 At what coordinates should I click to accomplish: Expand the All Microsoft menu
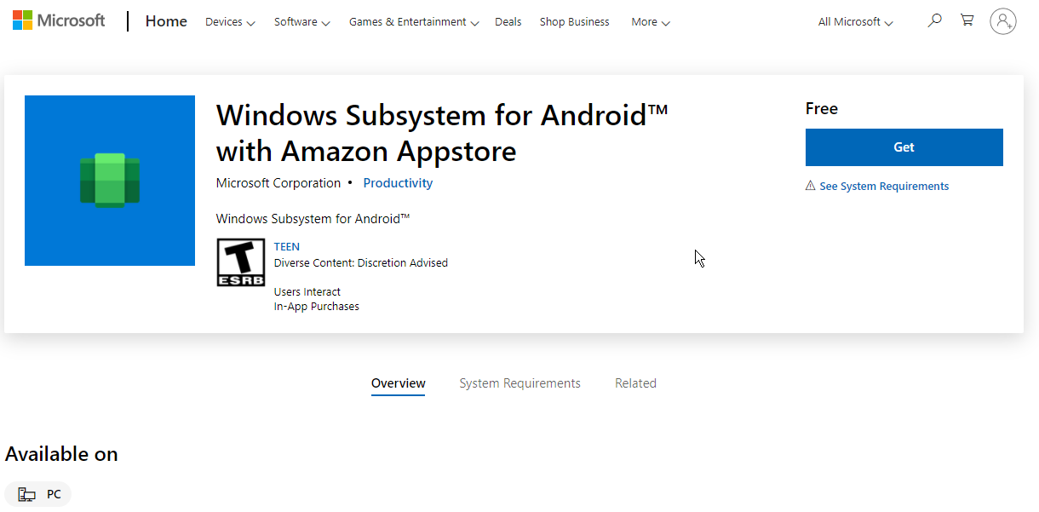coord(856,22)
